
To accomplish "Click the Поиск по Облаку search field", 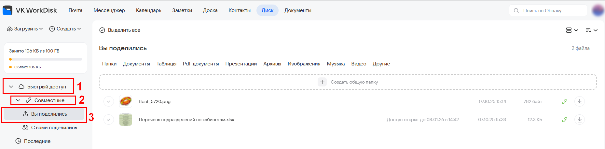I will (548, 11).
